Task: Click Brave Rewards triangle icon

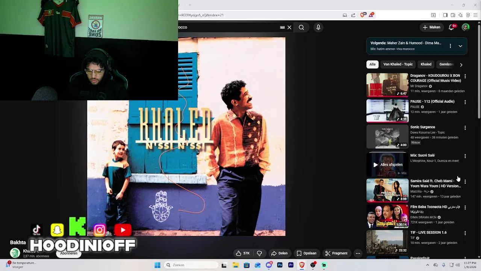Action: [371, 15]
